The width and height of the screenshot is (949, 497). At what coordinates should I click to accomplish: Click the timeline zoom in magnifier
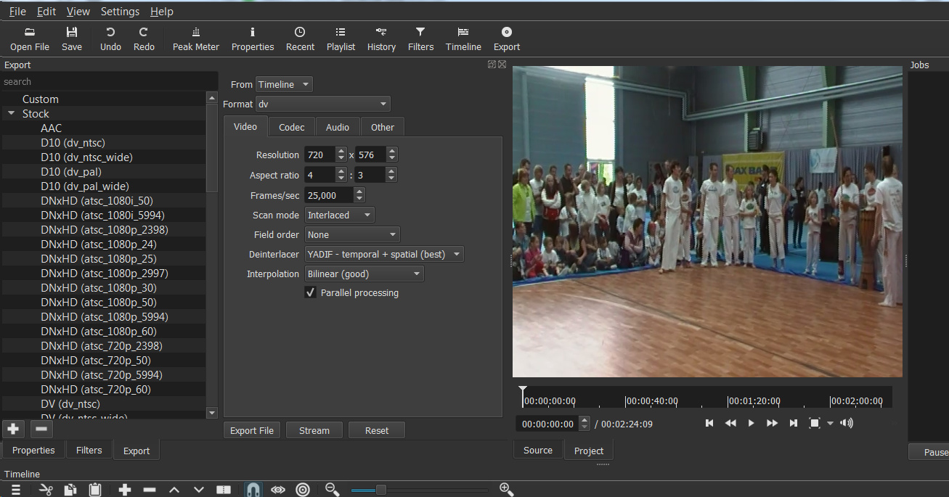(506, 490)
